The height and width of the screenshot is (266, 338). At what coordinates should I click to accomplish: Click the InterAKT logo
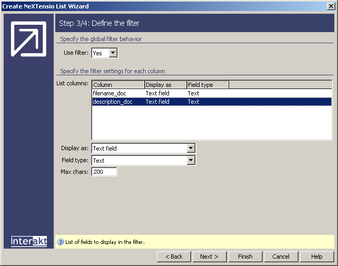pyautogui.click(x=29, y=241)
